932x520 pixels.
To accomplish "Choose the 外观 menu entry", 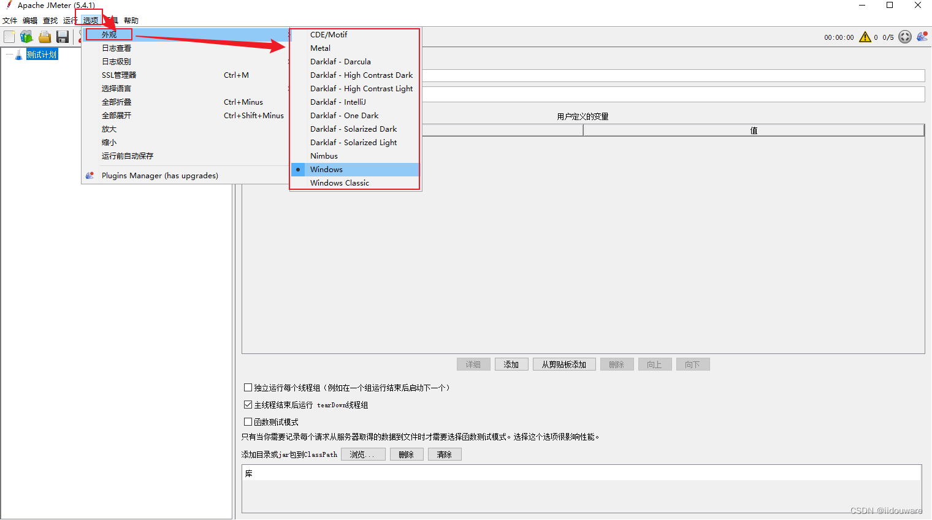I will 186,34.
